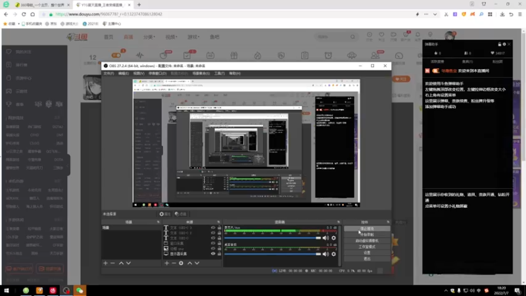Expand the 分类 dropdown in Douyu navigation
Image resolution: width=526 pixels, height=296 pixels.
click(x=149, y=37)
